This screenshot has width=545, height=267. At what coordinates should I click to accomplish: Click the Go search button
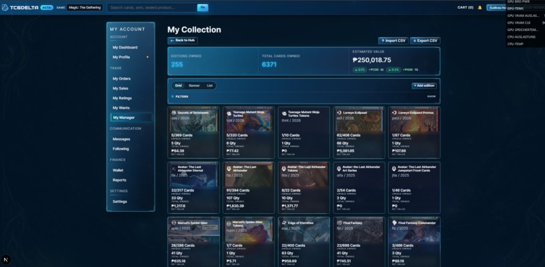point(203,7)
